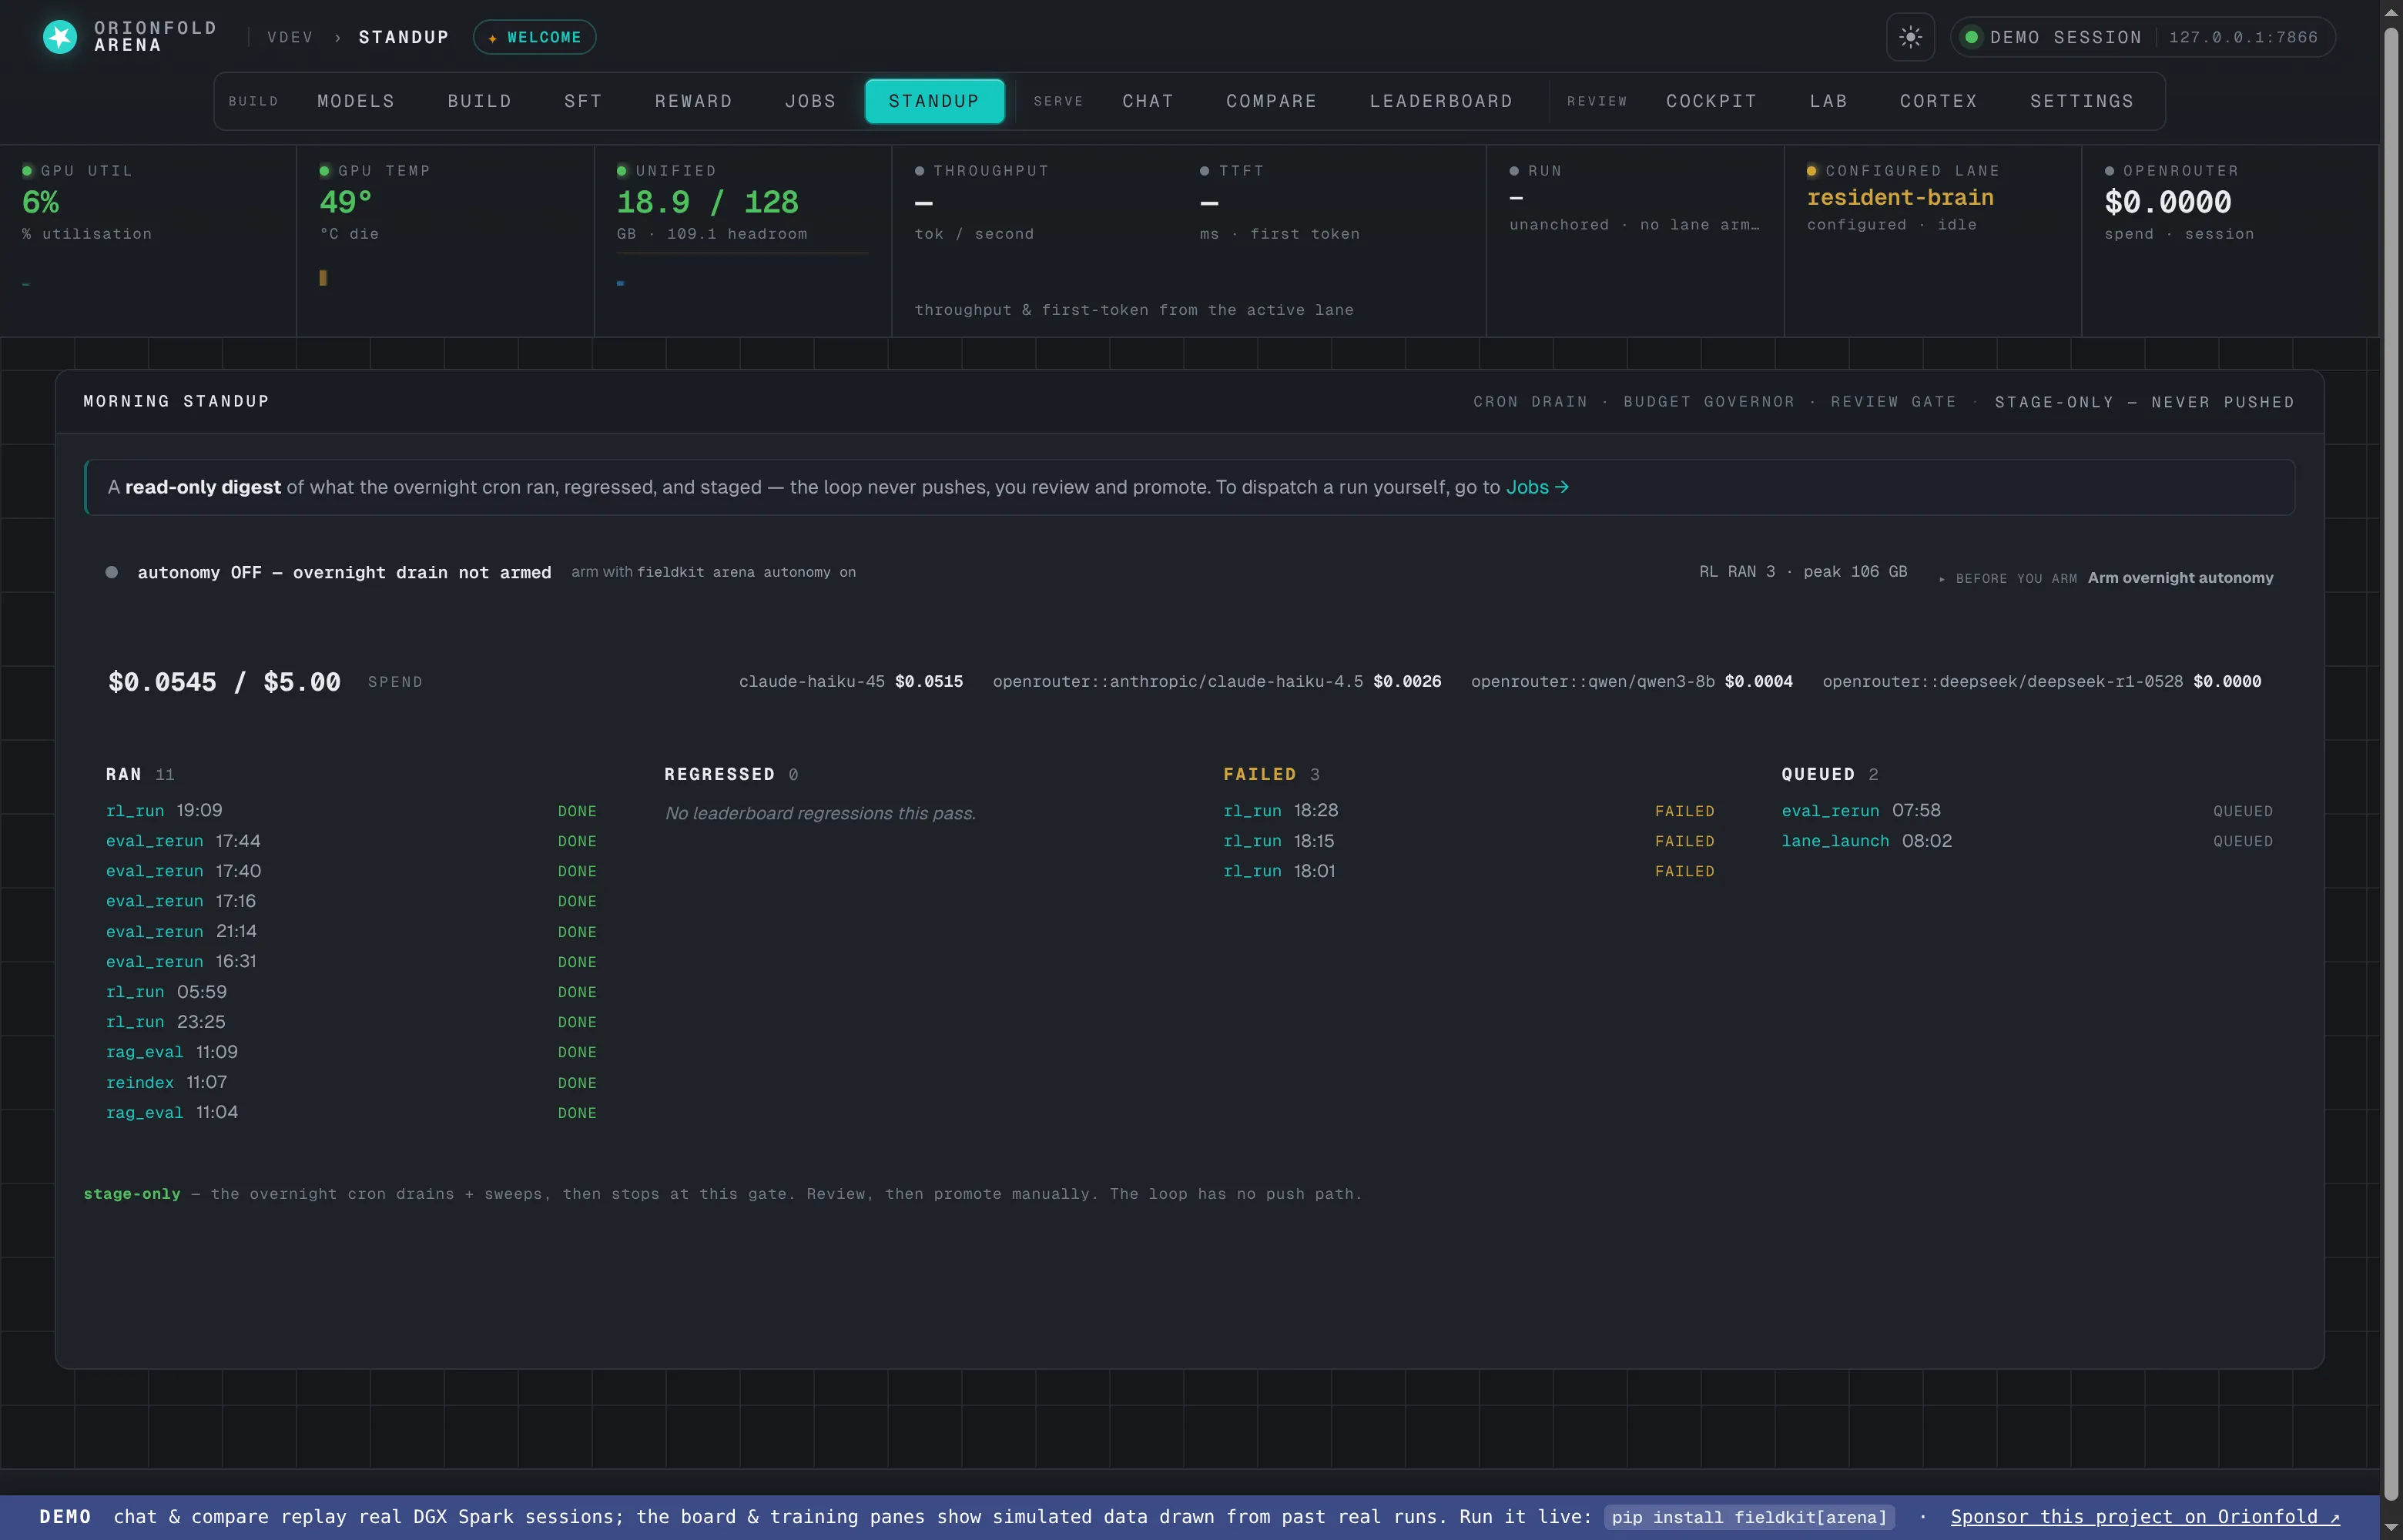This screenshot has width=2403, height=1540.
Task: Go to the Jobs tab
Action: tap(810, 101)
